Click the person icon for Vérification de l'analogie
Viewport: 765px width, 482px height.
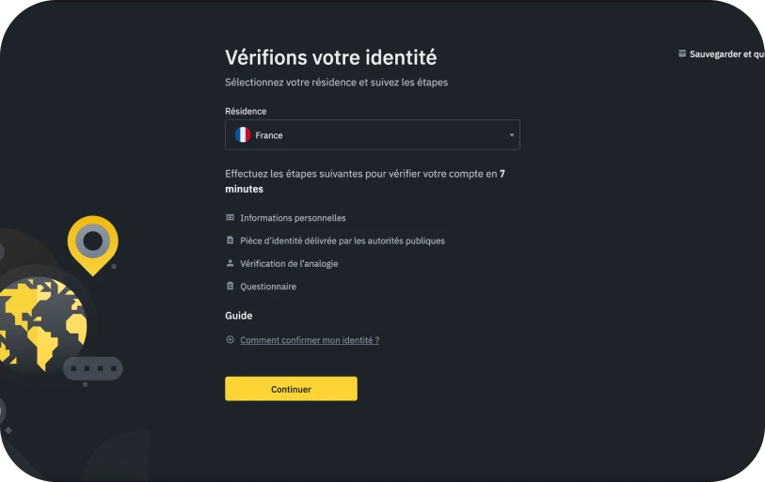pyautogui.click(x=231, y=263)
